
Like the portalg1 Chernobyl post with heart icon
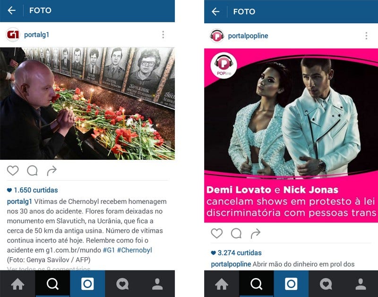tap(13, 171)
